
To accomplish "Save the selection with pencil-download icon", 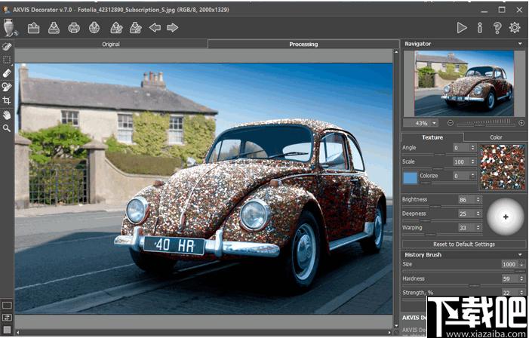I will [135, 28].
